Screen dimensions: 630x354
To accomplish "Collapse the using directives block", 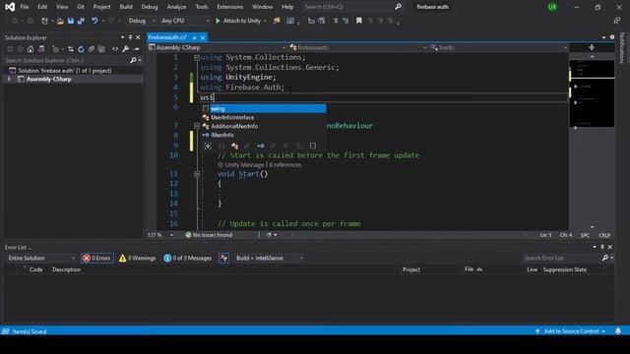I will (197, 58).
